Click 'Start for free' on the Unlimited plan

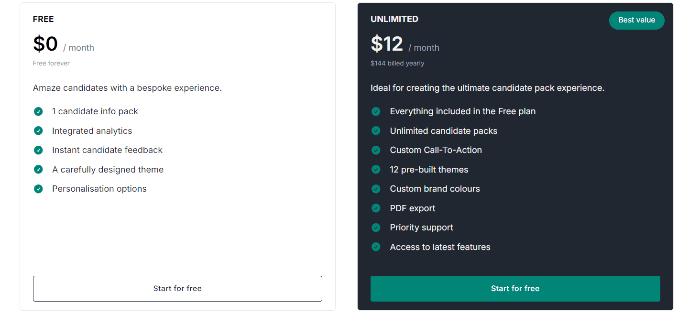coord(515,289)
